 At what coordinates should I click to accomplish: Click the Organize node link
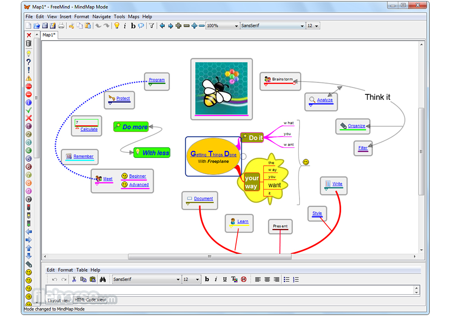pyautogui.click(x=356, y=126)
